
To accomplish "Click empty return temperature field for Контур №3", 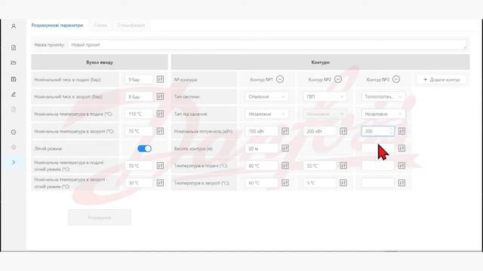I will (378, 183).
